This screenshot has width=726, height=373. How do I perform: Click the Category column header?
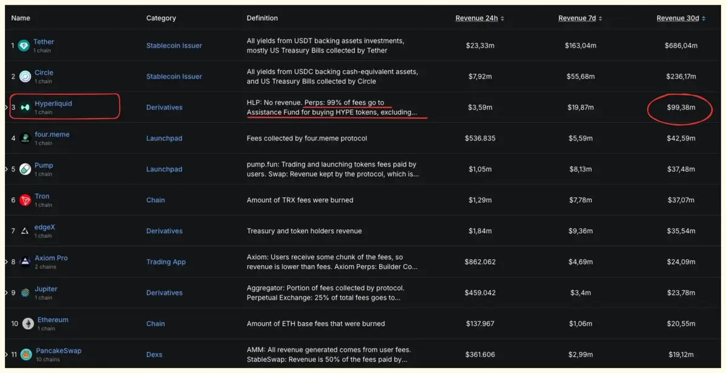[161, 18]
